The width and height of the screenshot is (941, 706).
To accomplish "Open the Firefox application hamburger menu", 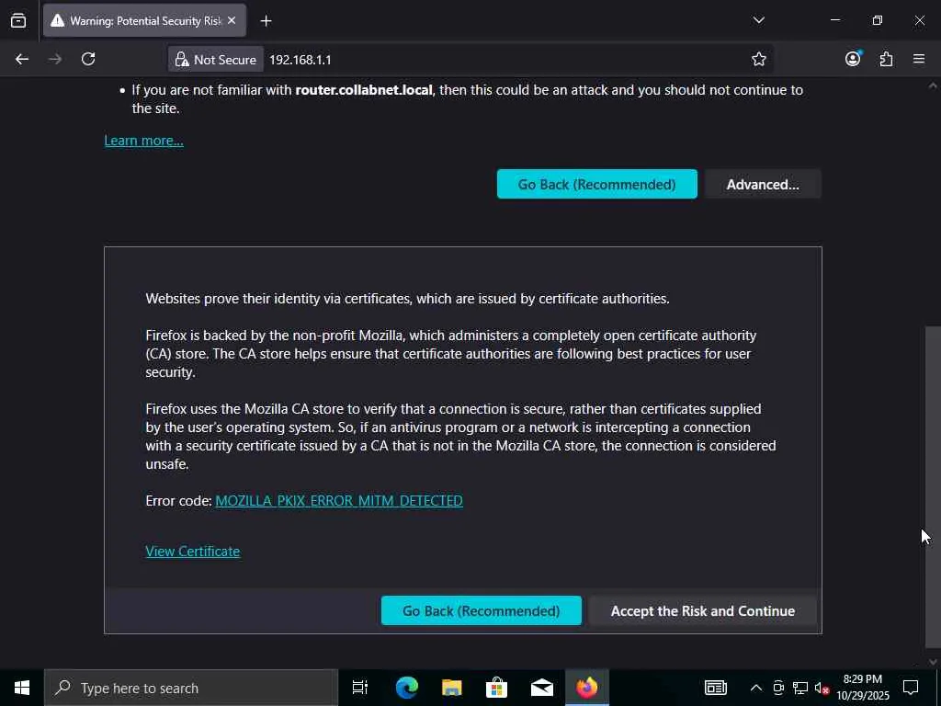I will (x=919, y=59).
